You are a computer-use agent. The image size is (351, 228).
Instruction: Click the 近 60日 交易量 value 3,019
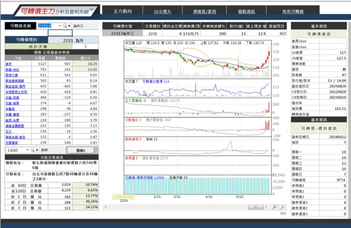60,185
